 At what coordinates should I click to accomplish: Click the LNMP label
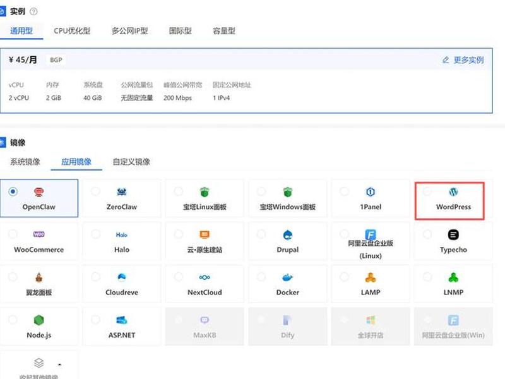click(453, 292)
